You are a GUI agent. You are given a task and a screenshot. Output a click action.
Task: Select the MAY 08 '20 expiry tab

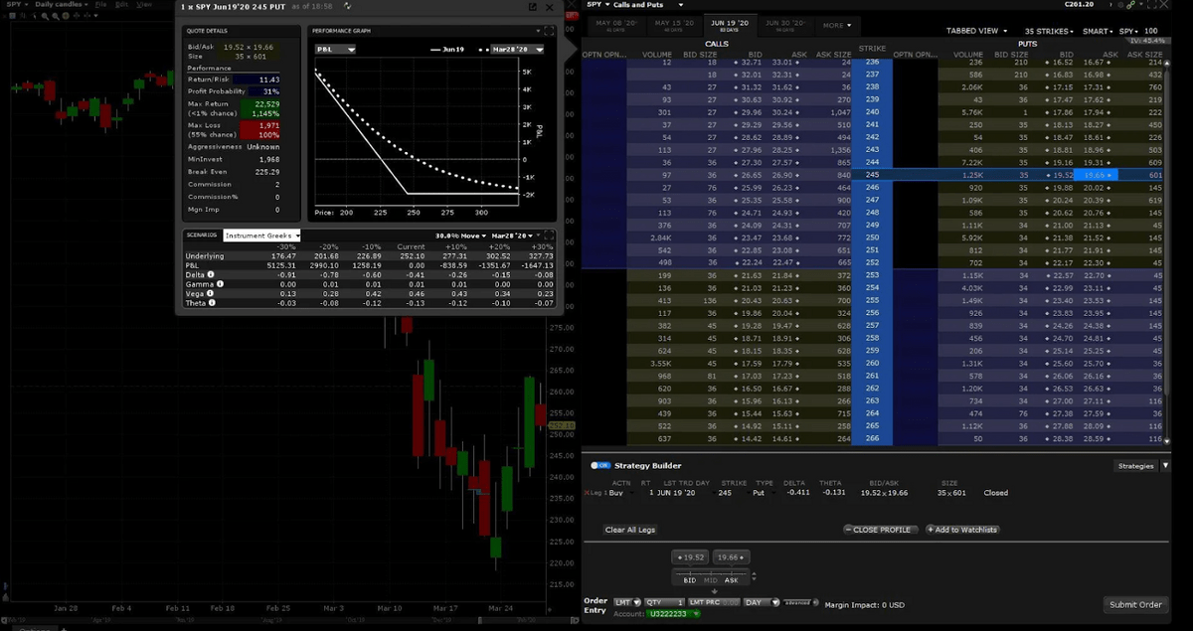click(616, 24)
